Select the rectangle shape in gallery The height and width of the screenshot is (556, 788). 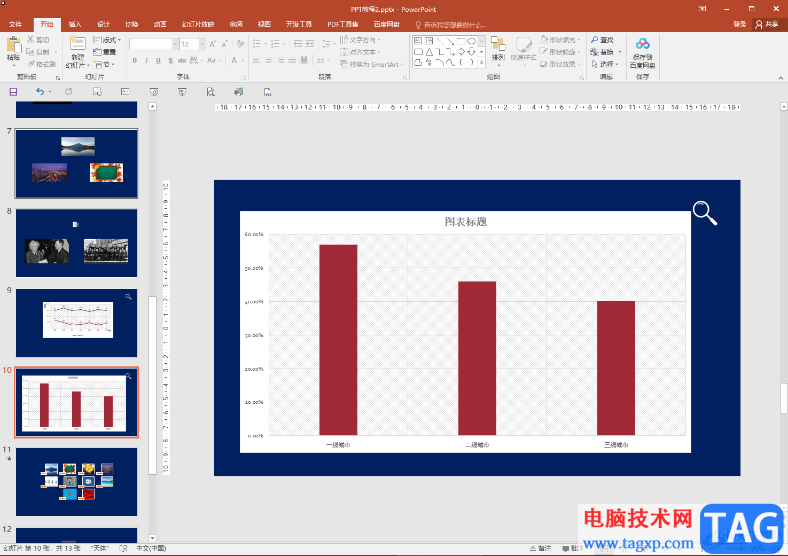click(461, 41)
